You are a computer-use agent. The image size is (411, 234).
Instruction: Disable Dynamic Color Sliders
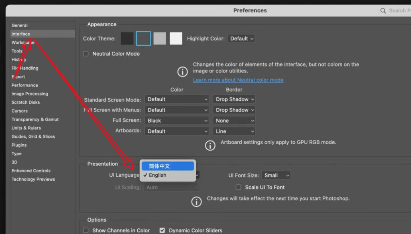162,230
